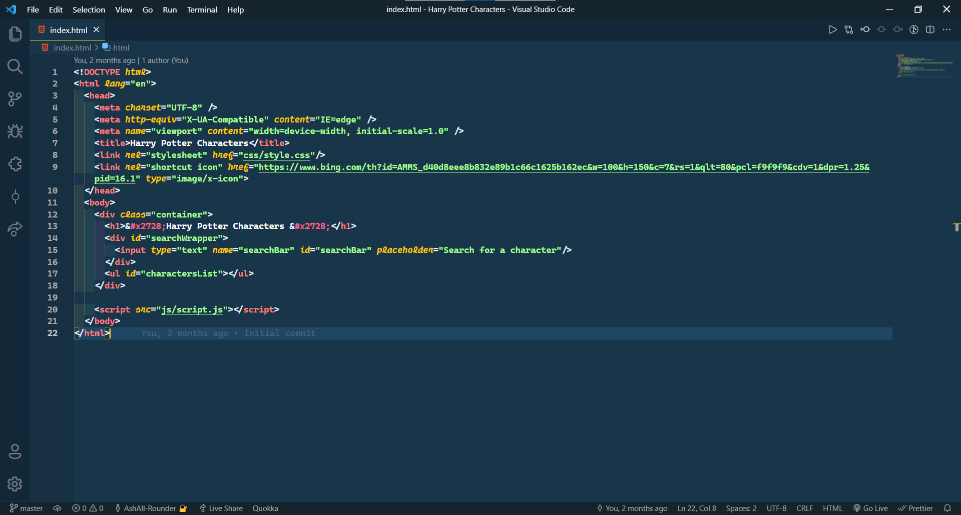Click the Run Code play icon

click(832, 30)
